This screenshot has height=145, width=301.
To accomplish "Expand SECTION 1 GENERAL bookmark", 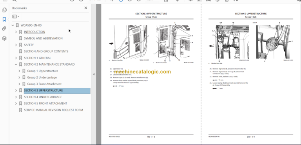I will tap(16, 58).
